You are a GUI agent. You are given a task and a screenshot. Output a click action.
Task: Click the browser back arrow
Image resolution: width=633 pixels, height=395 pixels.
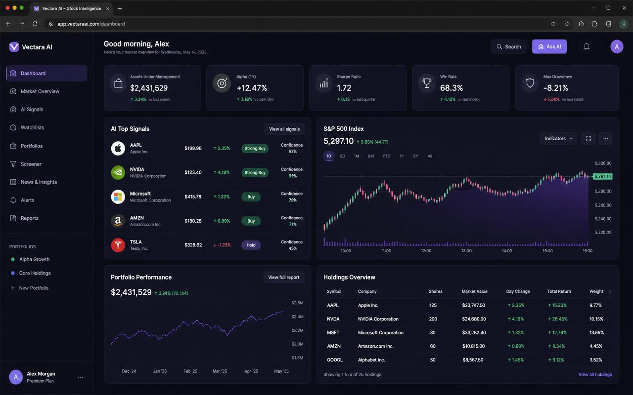point(8,24)
